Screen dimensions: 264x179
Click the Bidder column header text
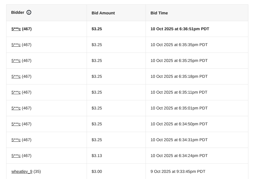[18, 13]
